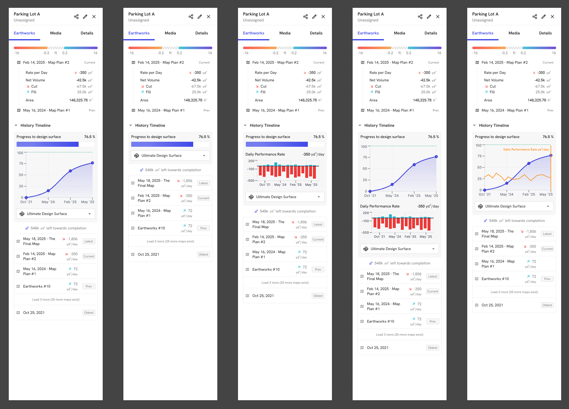Click the pencil edit icon in the middle panel
Viewport: 569px width, 409px height.
[x=314, y=17]
